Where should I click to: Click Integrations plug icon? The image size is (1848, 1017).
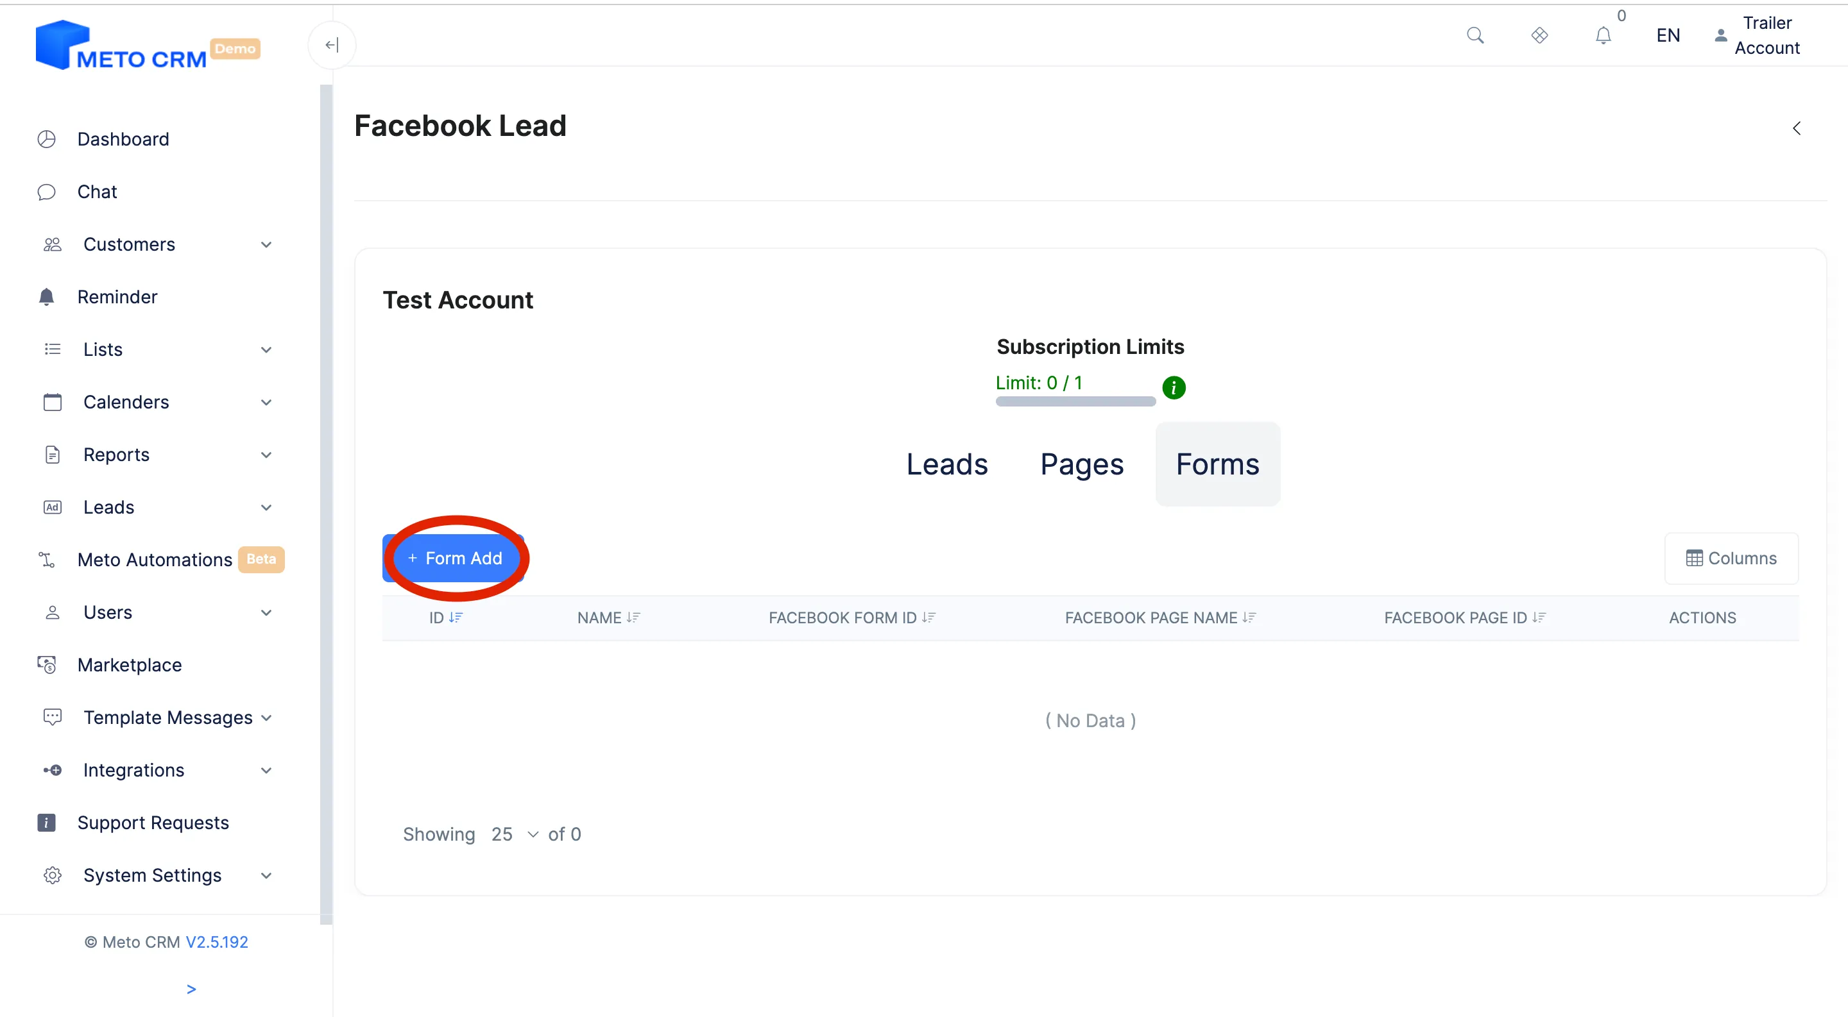click(53, 771)
